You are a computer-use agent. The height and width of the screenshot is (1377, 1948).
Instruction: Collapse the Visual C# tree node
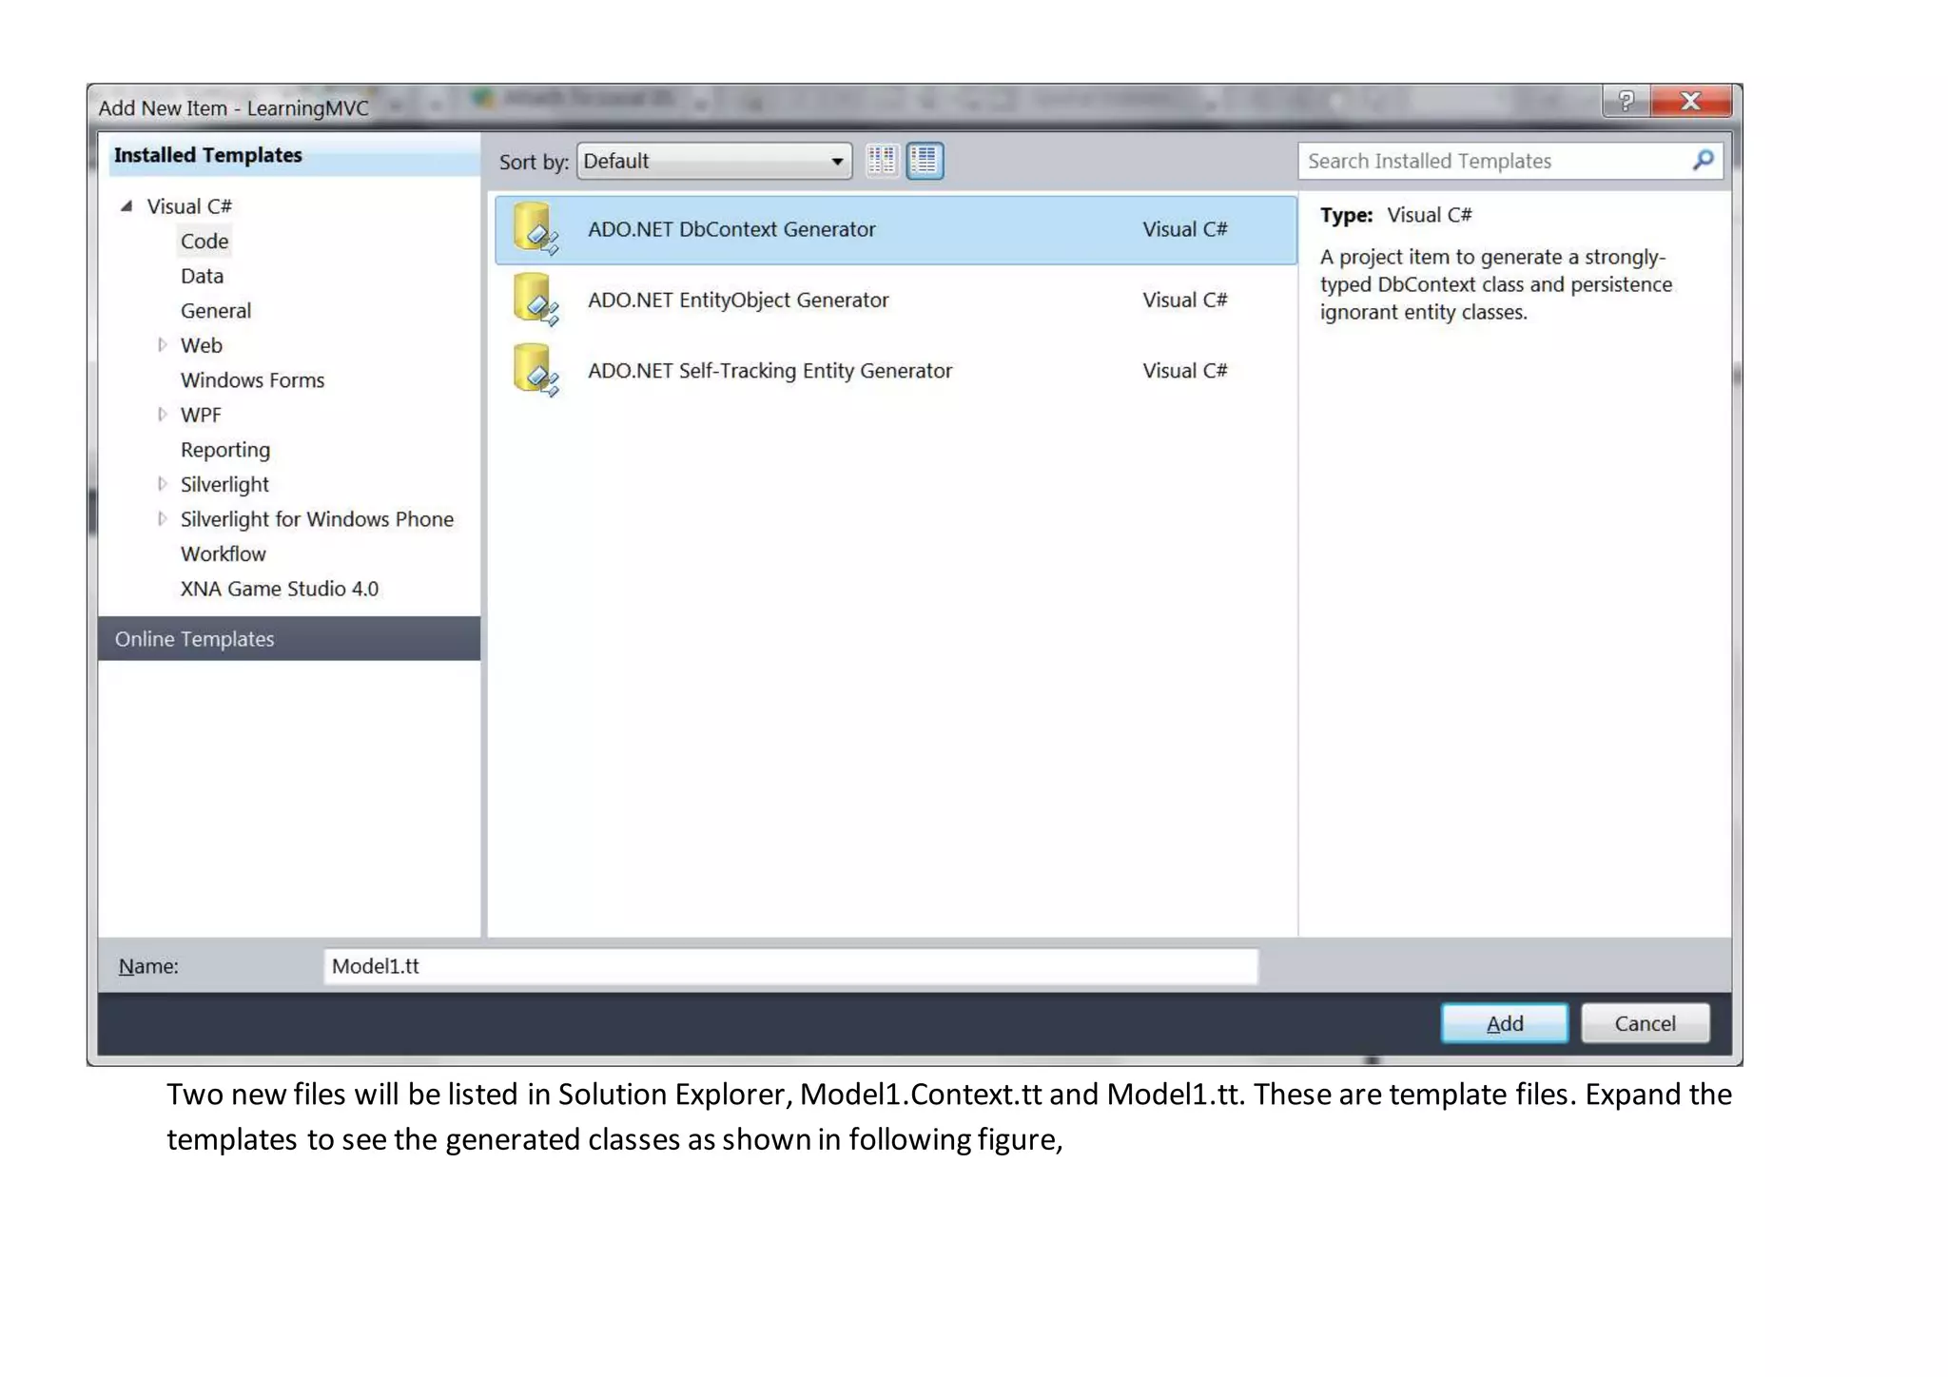[x=127, y=206]
